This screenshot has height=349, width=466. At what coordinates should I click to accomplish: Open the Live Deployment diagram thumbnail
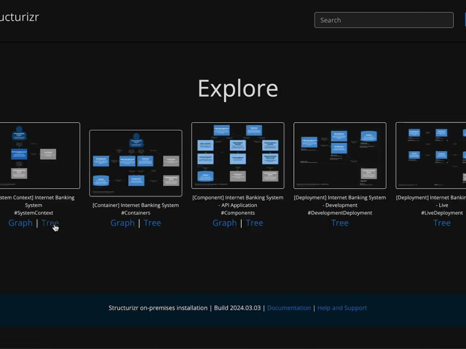coord(431,155)
